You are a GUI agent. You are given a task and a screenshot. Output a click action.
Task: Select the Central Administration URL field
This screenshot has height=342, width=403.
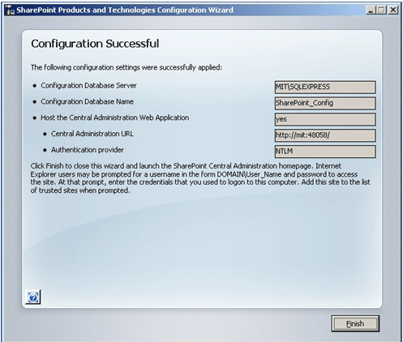[325, 135]
